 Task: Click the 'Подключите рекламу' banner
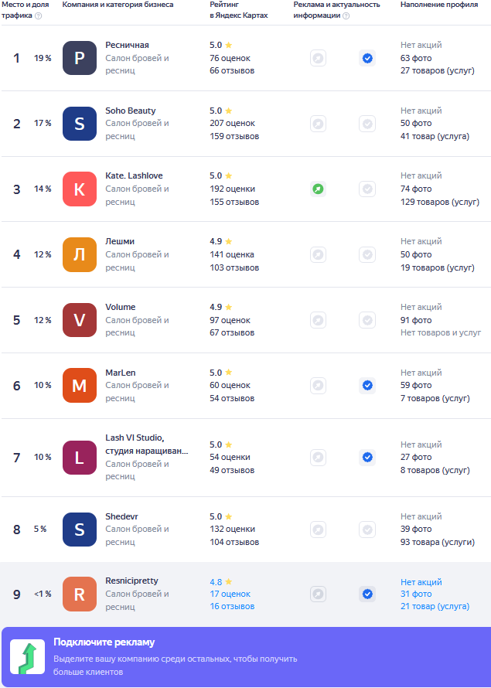point(246,657)
